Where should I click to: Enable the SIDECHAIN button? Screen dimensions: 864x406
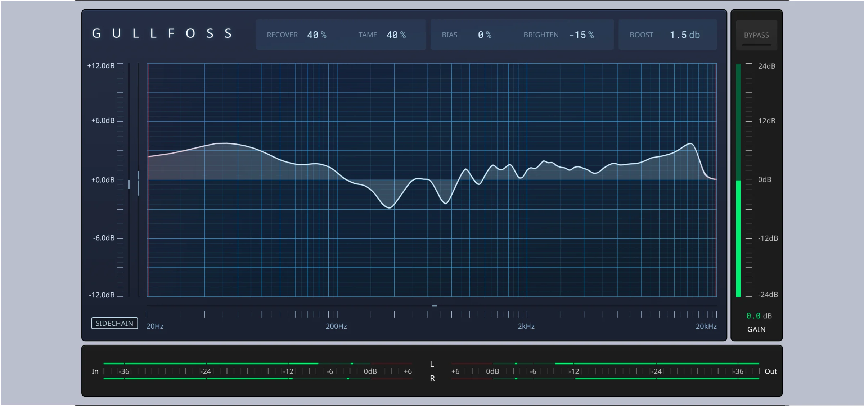(x=114, y=323)
